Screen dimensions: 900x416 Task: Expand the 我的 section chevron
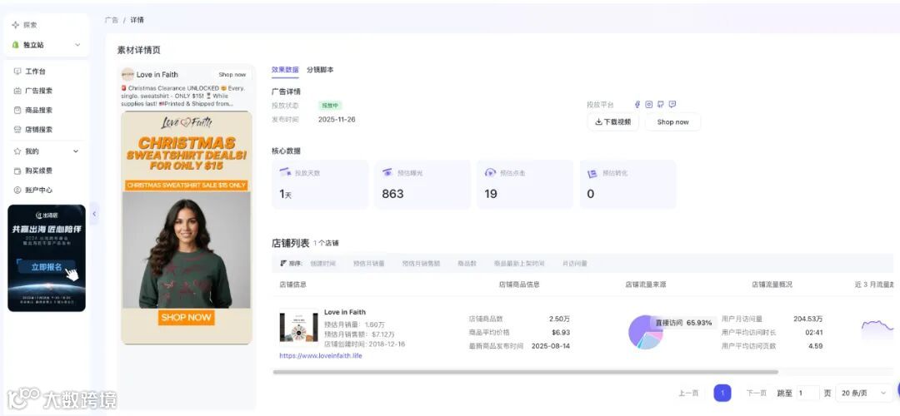tap(76, 151)
